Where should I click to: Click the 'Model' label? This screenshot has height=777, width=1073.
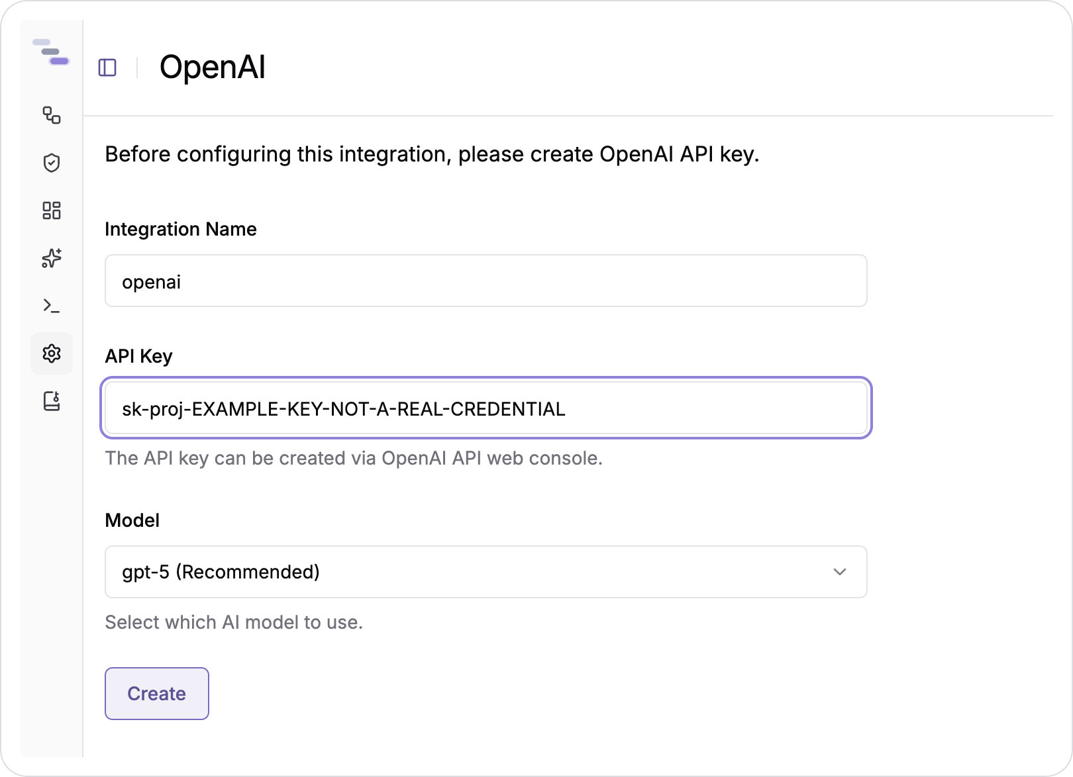point(132,520)
